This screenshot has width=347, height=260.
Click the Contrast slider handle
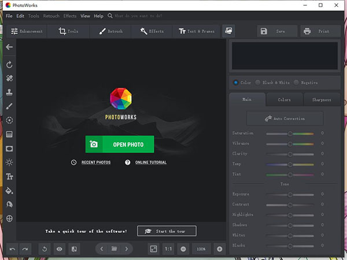tap(290, 205)
